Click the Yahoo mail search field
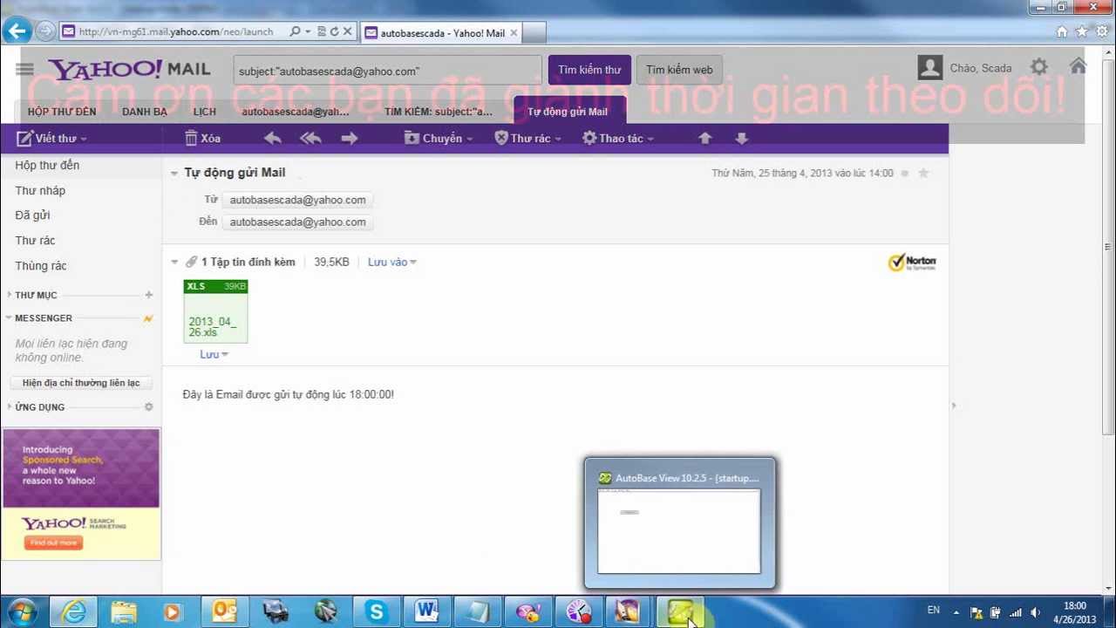This screenshot has height=628, width=1116. 388,71
